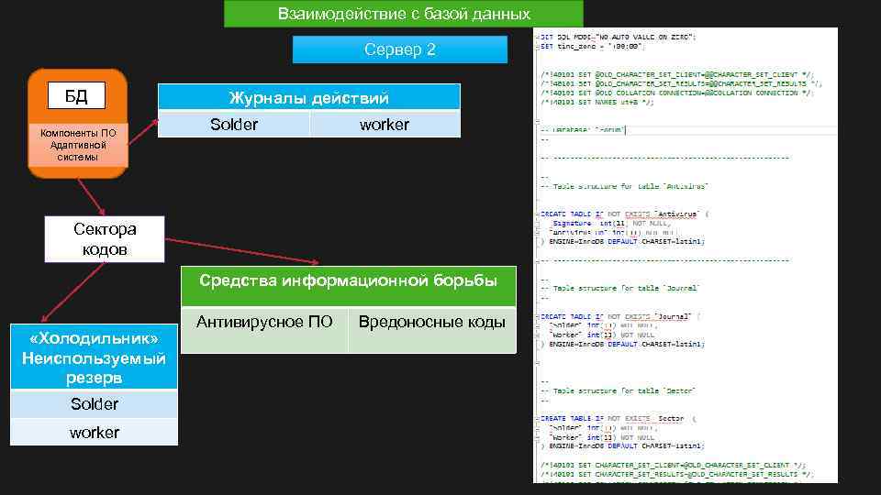Click the 'worker int(11)' line in Journal table

tap(602, 335)
